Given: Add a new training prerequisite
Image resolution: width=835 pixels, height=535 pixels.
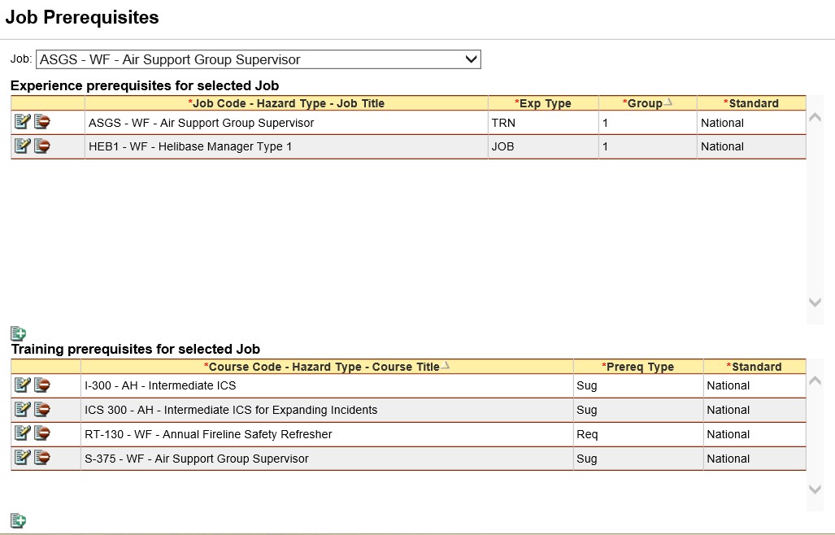Looking at the screenshot, I should point(18,520).
